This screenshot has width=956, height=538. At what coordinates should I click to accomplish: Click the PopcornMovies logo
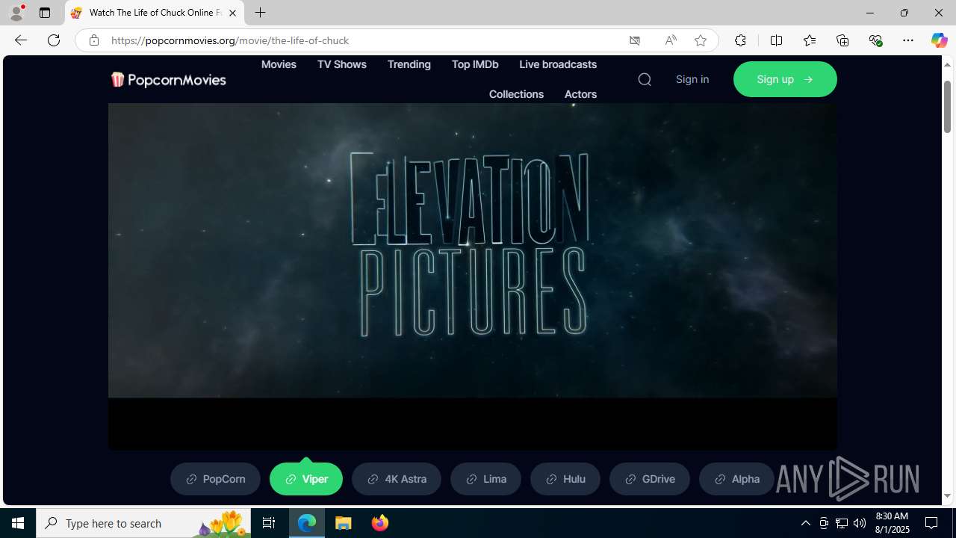coord(168,79)
